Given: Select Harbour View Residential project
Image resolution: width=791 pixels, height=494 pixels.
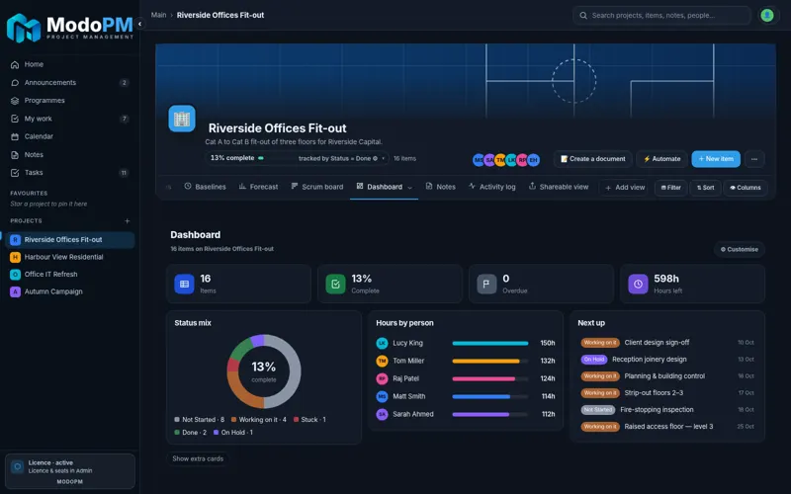Looking at the screenshot, I should pos(69,257).
